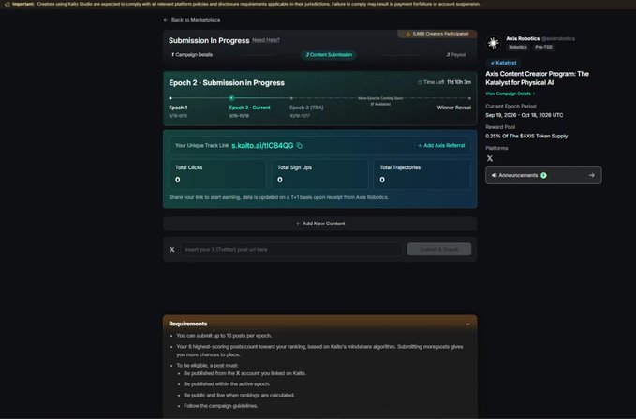
Task: Click the Current Epoch Period dates
Action: pyautogui.click(x=524, y=115)
